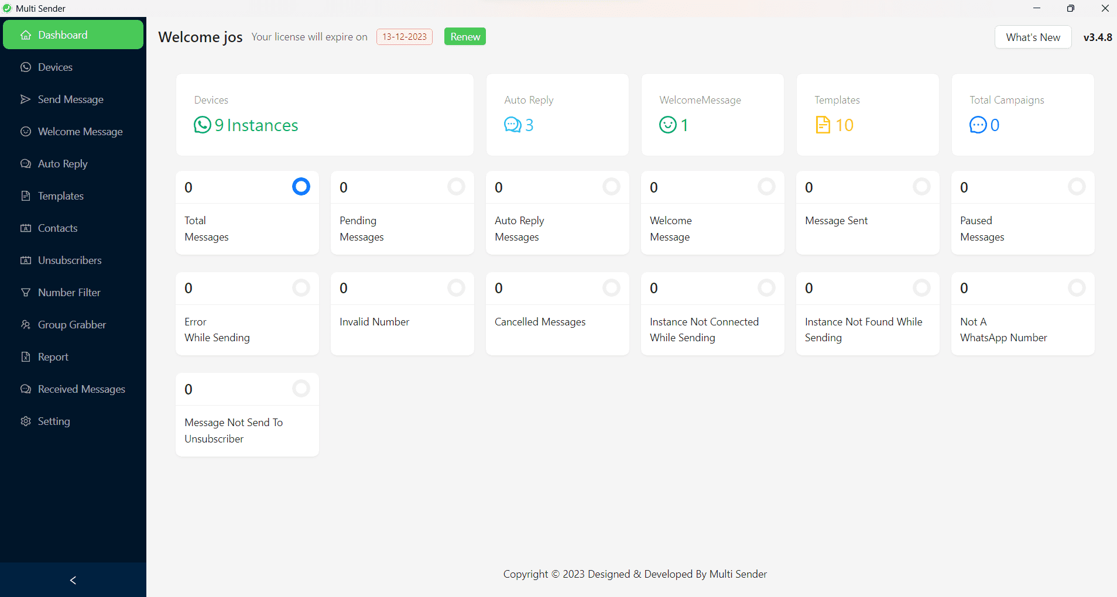The image size is (1117, 597).
Task: Select the Send Message paper plane icon
Action: coord(26,99)
